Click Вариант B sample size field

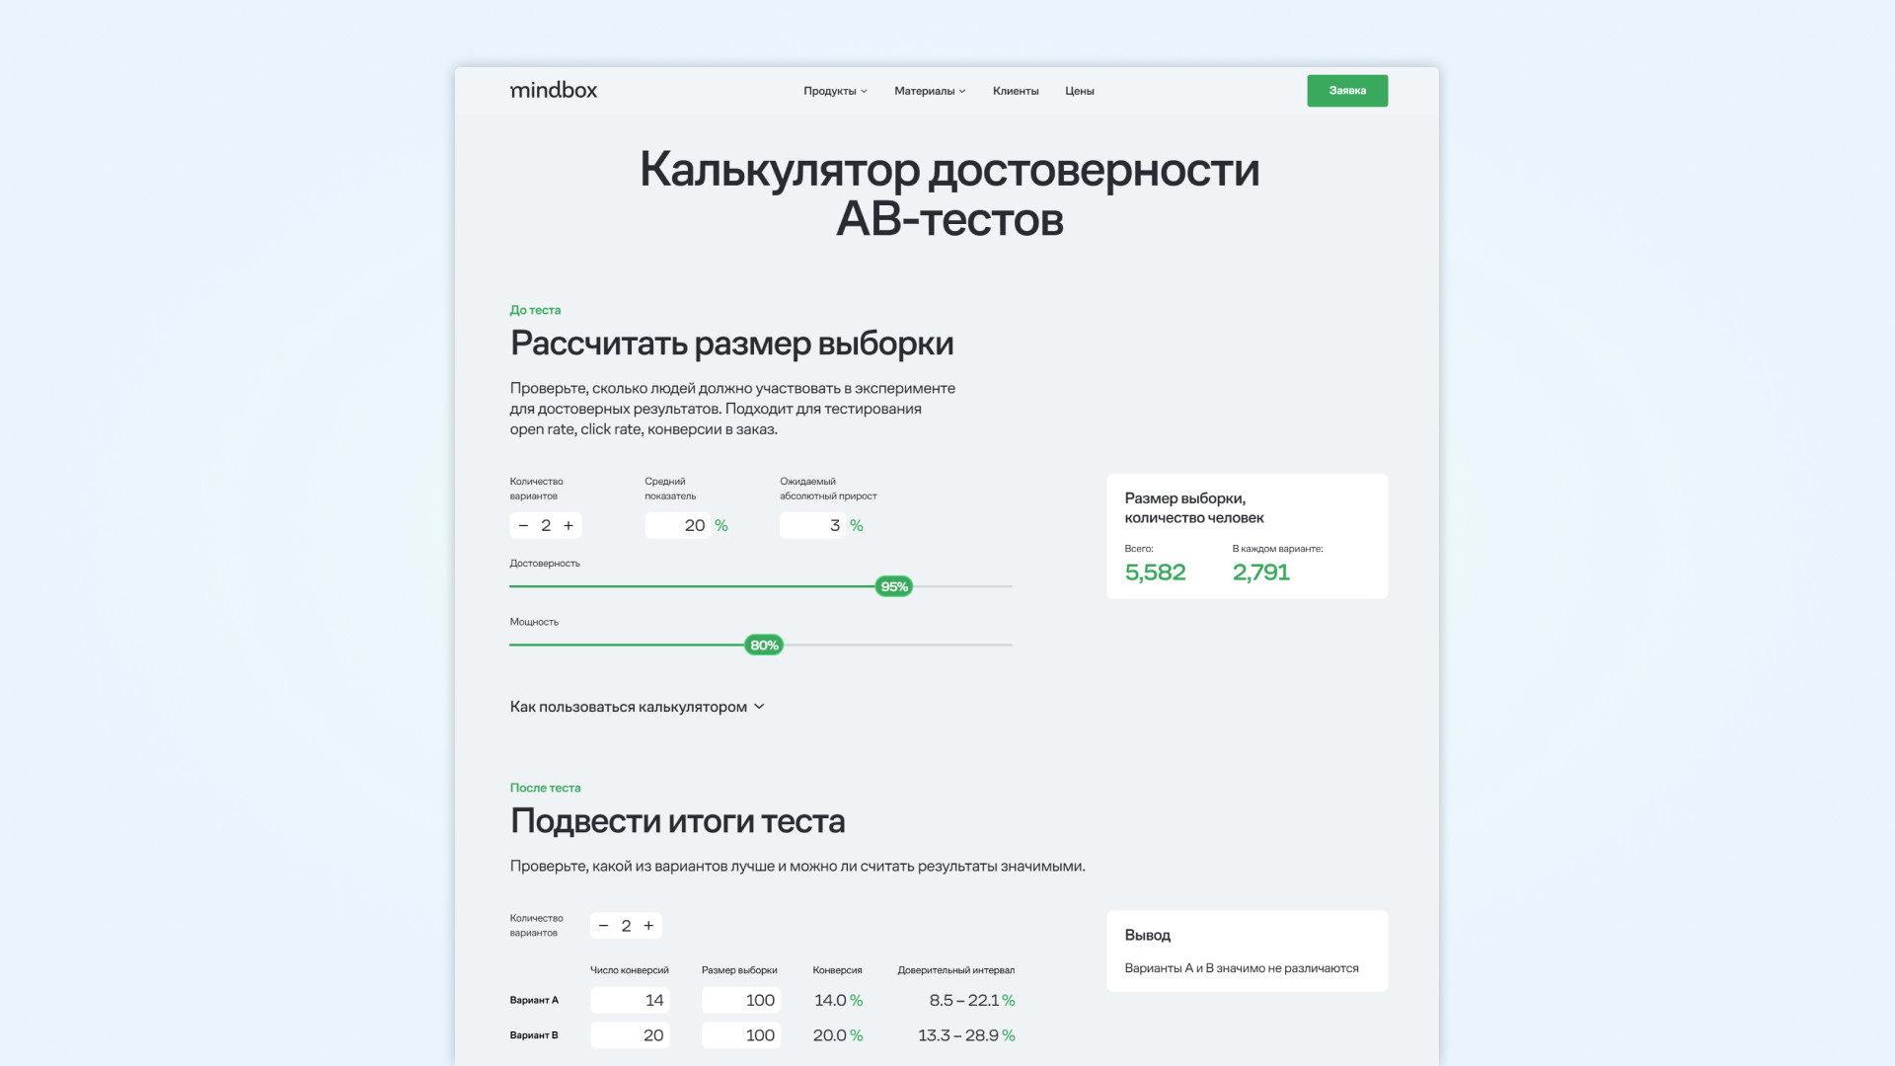(740, 1035)
